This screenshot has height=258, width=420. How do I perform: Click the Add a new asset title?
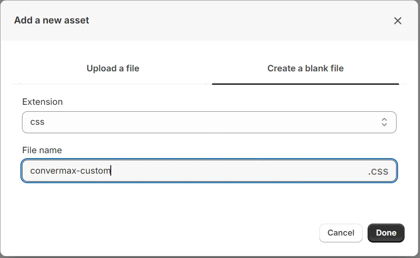pos(51,20)
